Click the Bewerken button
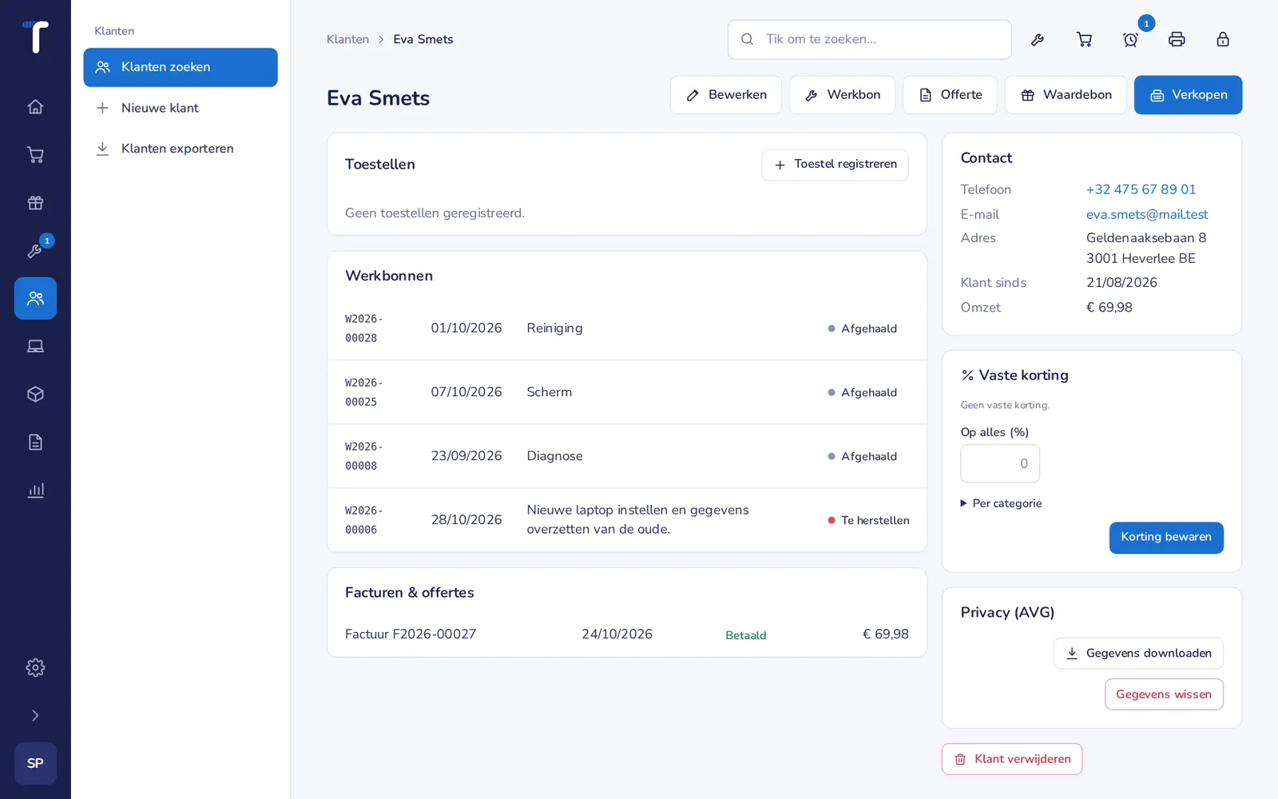 point(726,95)
